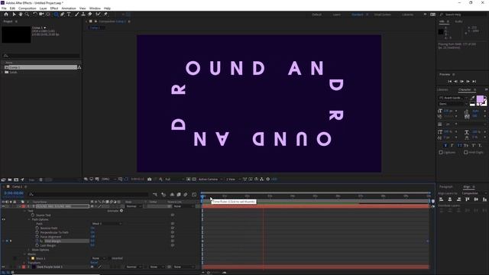This screenshot has height=275, width=489.
Task: Open the Graph Editor from the timeline
Action: (194, 195)
